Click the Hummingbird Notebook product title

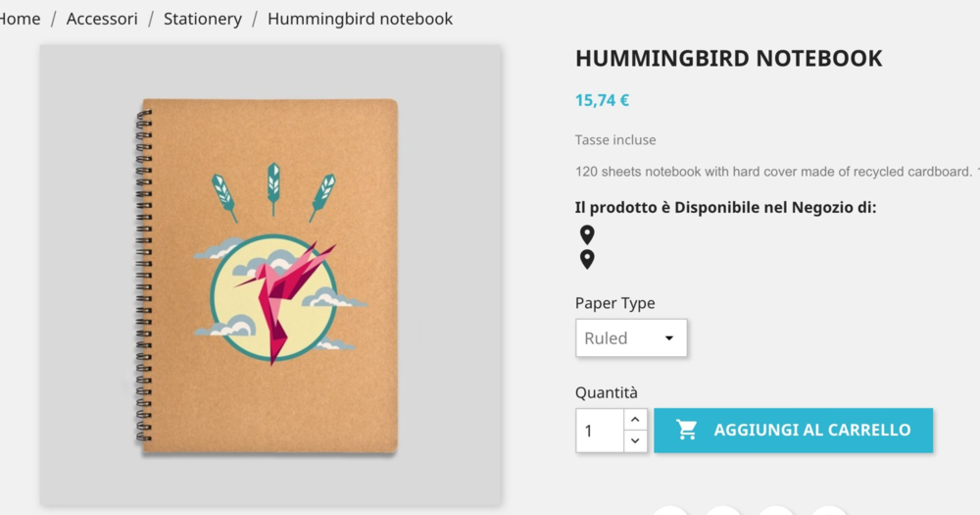coord(728,58)
